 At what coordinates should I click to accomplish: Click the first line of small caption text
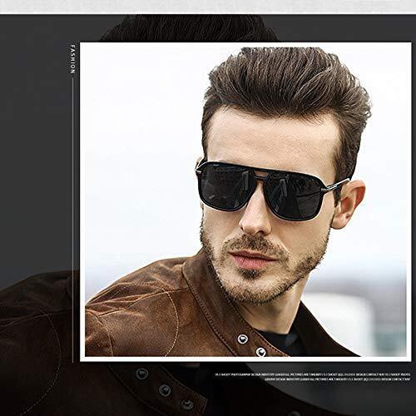(312, 374)
